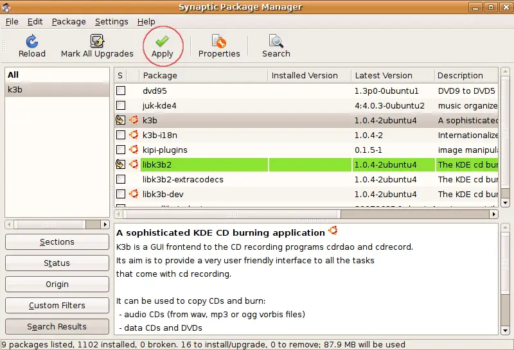Click the package list scroll-up arrow
Viewport: 514px width, 350px height.
(x=505, y=71)
